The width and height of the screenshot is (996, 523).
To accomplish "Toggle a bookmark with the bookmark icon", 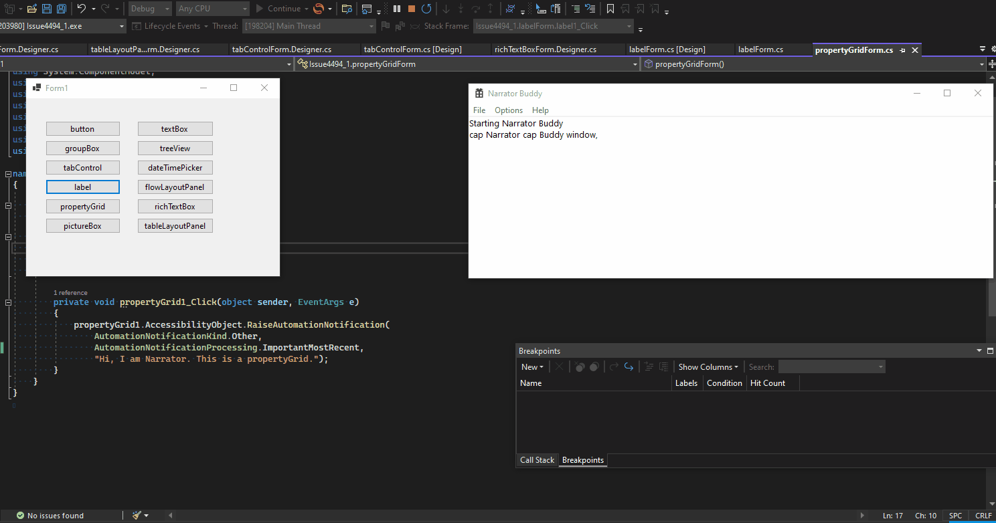I will tap(610, 9).
